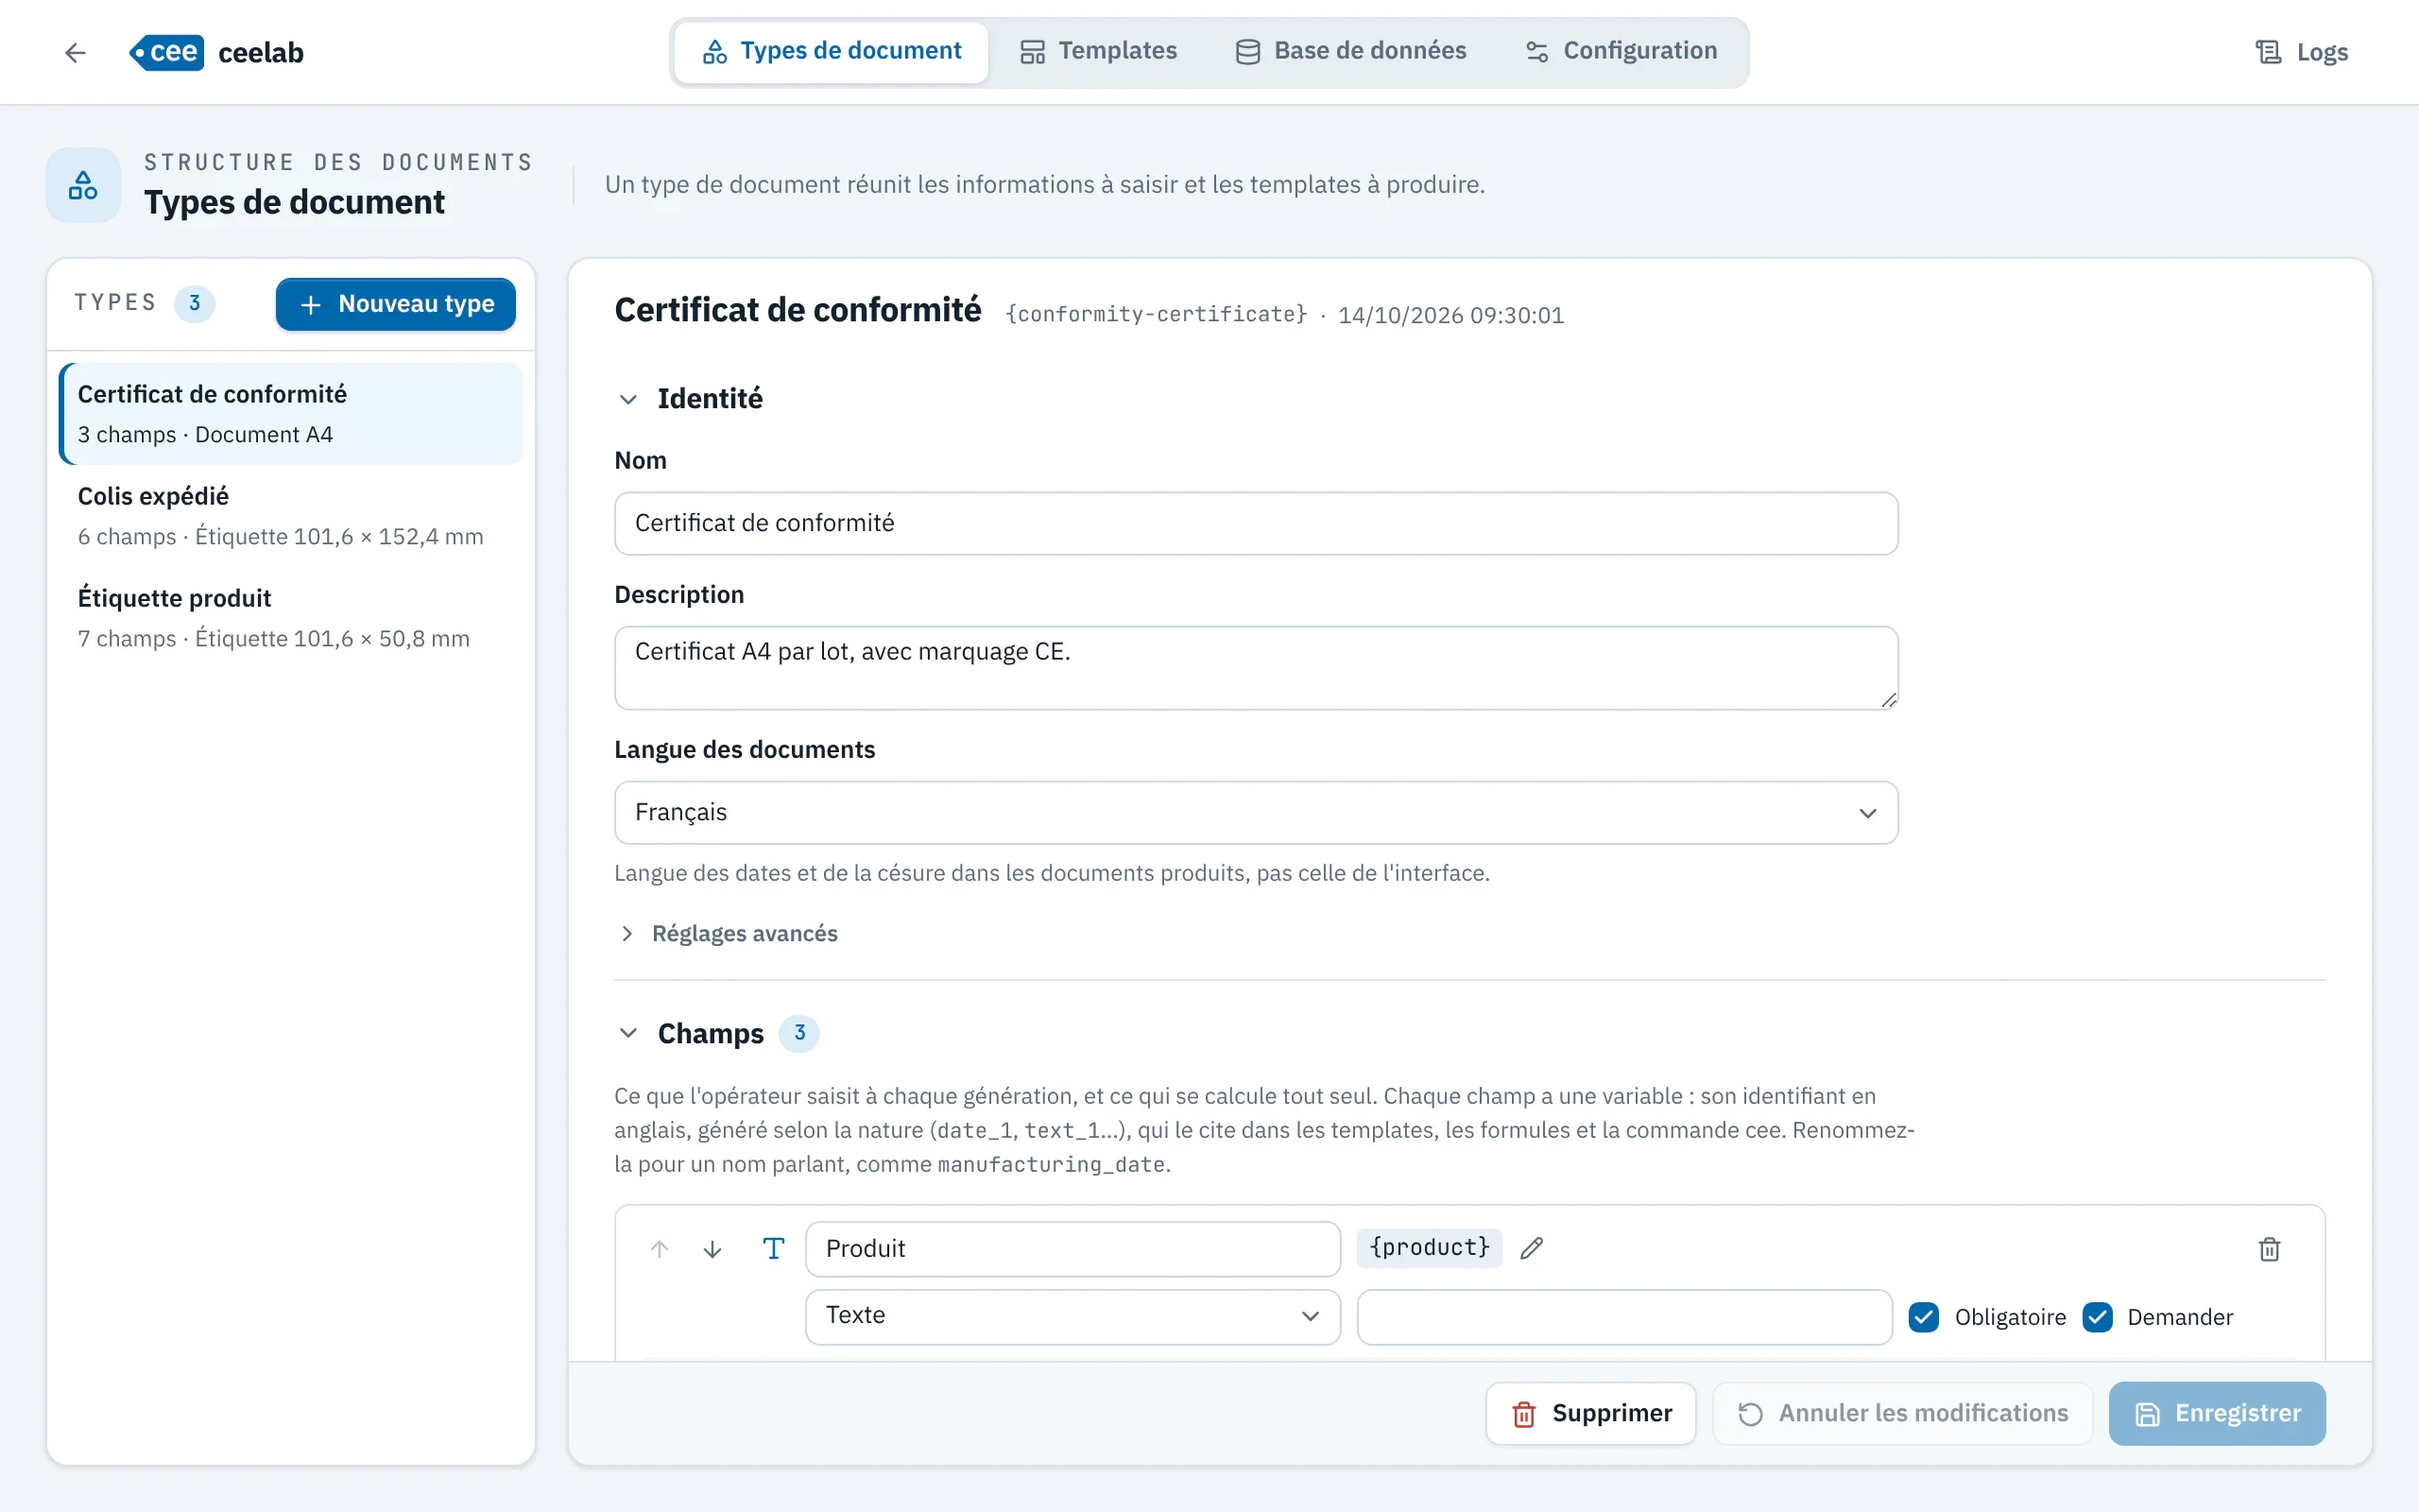Expand Réglages avancés
The image size is (2419, 1512).
[x=728, y=933]
